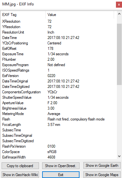Select the ExposureTime row
The height and width of the screenshot is (178, 122).
click(x=58, y=54)
